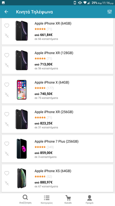Favorite the iPhone 7 Plus heart
Screen dimensions: 115x206
(7, 144)
